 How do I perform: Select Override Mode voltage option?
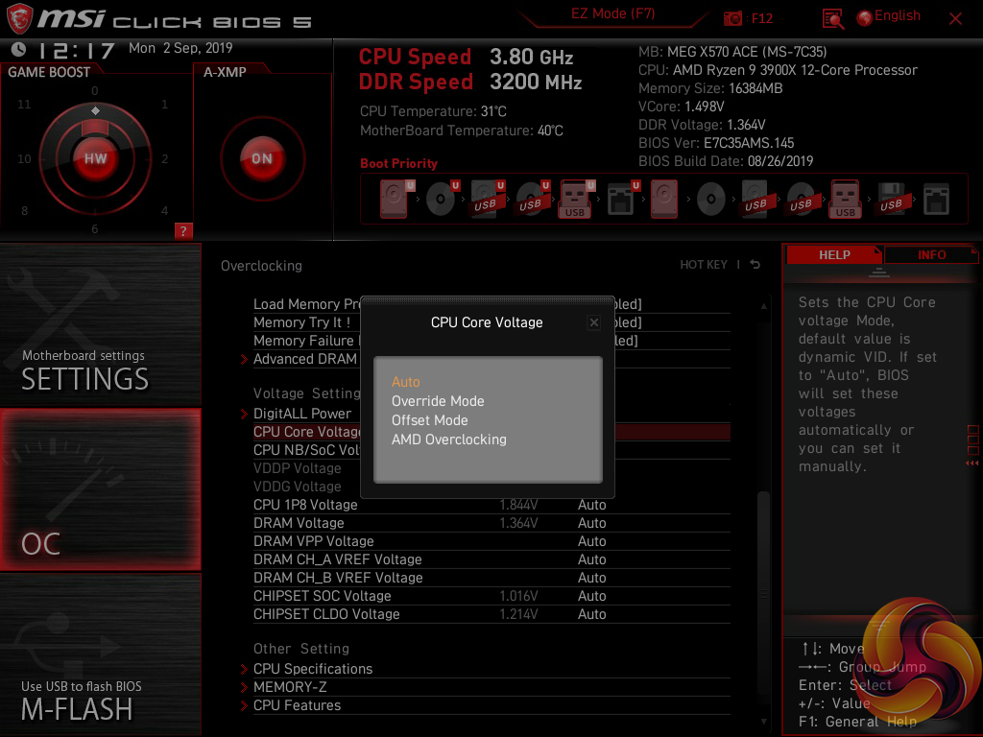tap(438, 401)
